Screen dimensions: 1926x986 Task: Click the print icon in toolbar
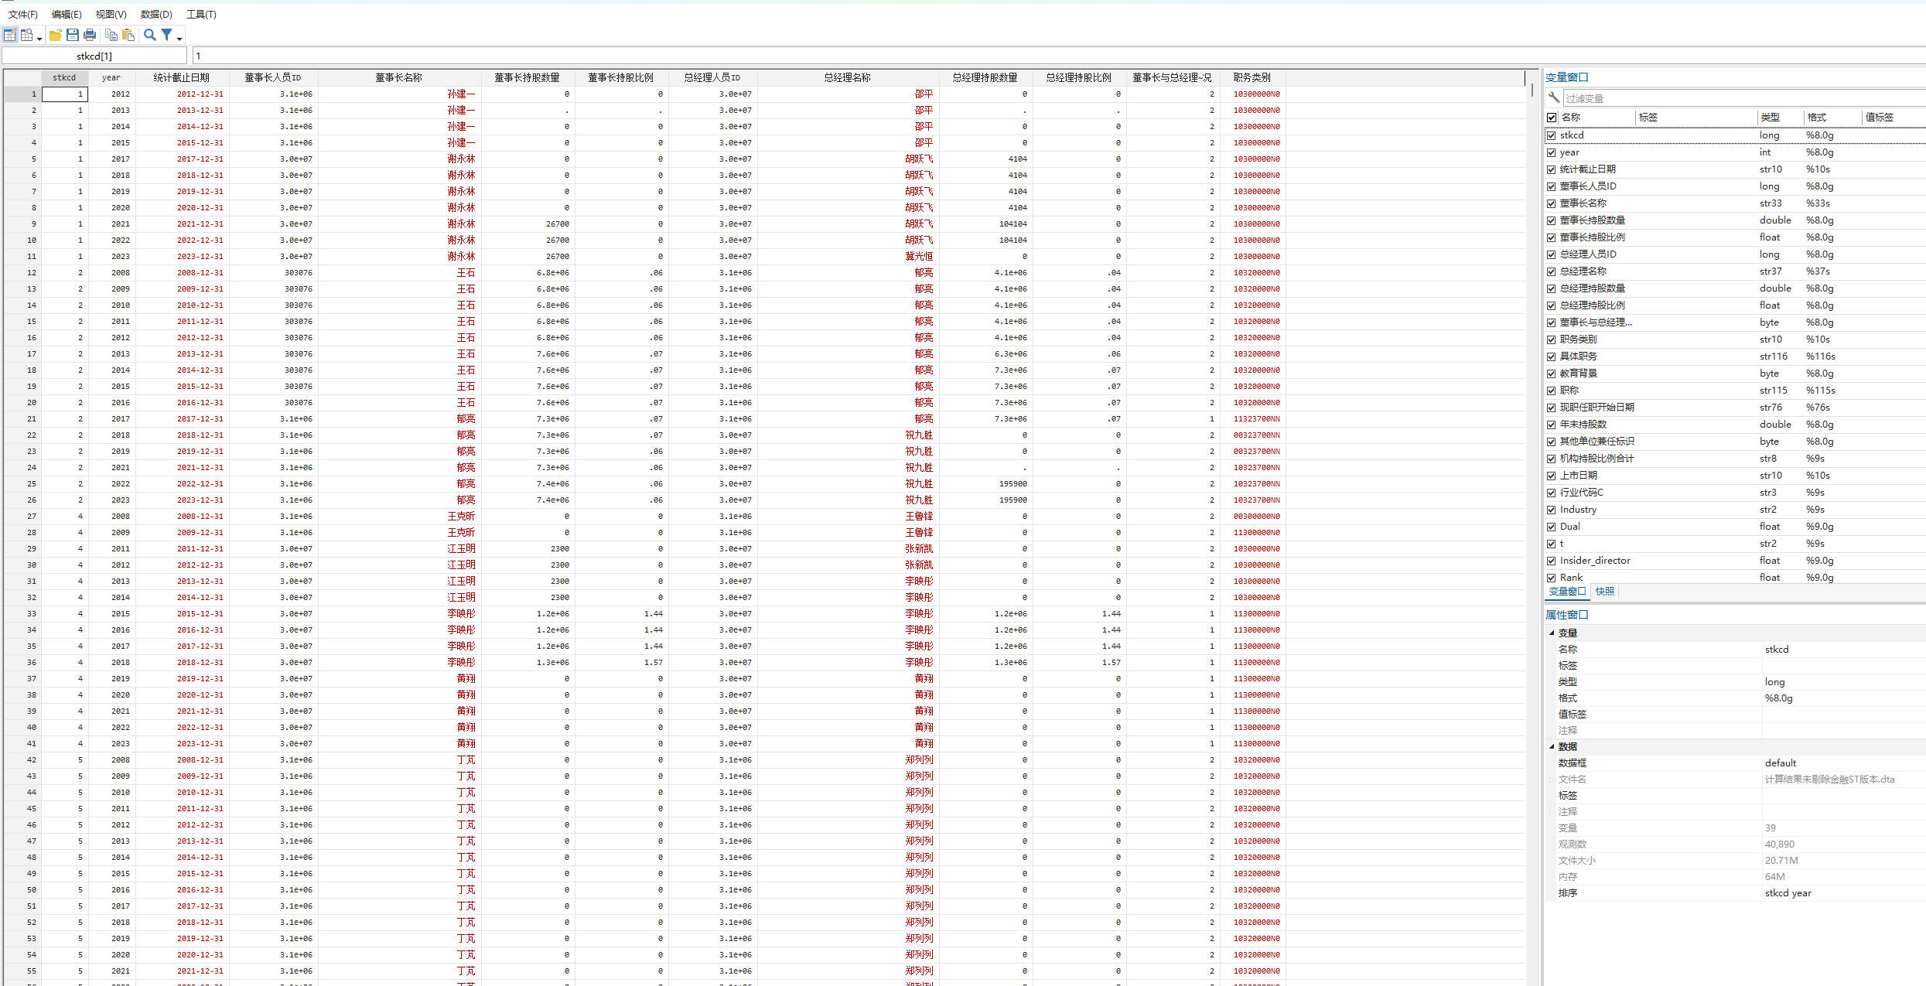pos(90,35)
